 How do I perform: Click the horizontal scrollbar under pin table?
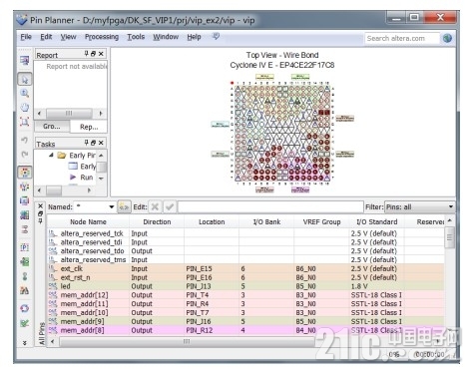(x=187, y=341)
